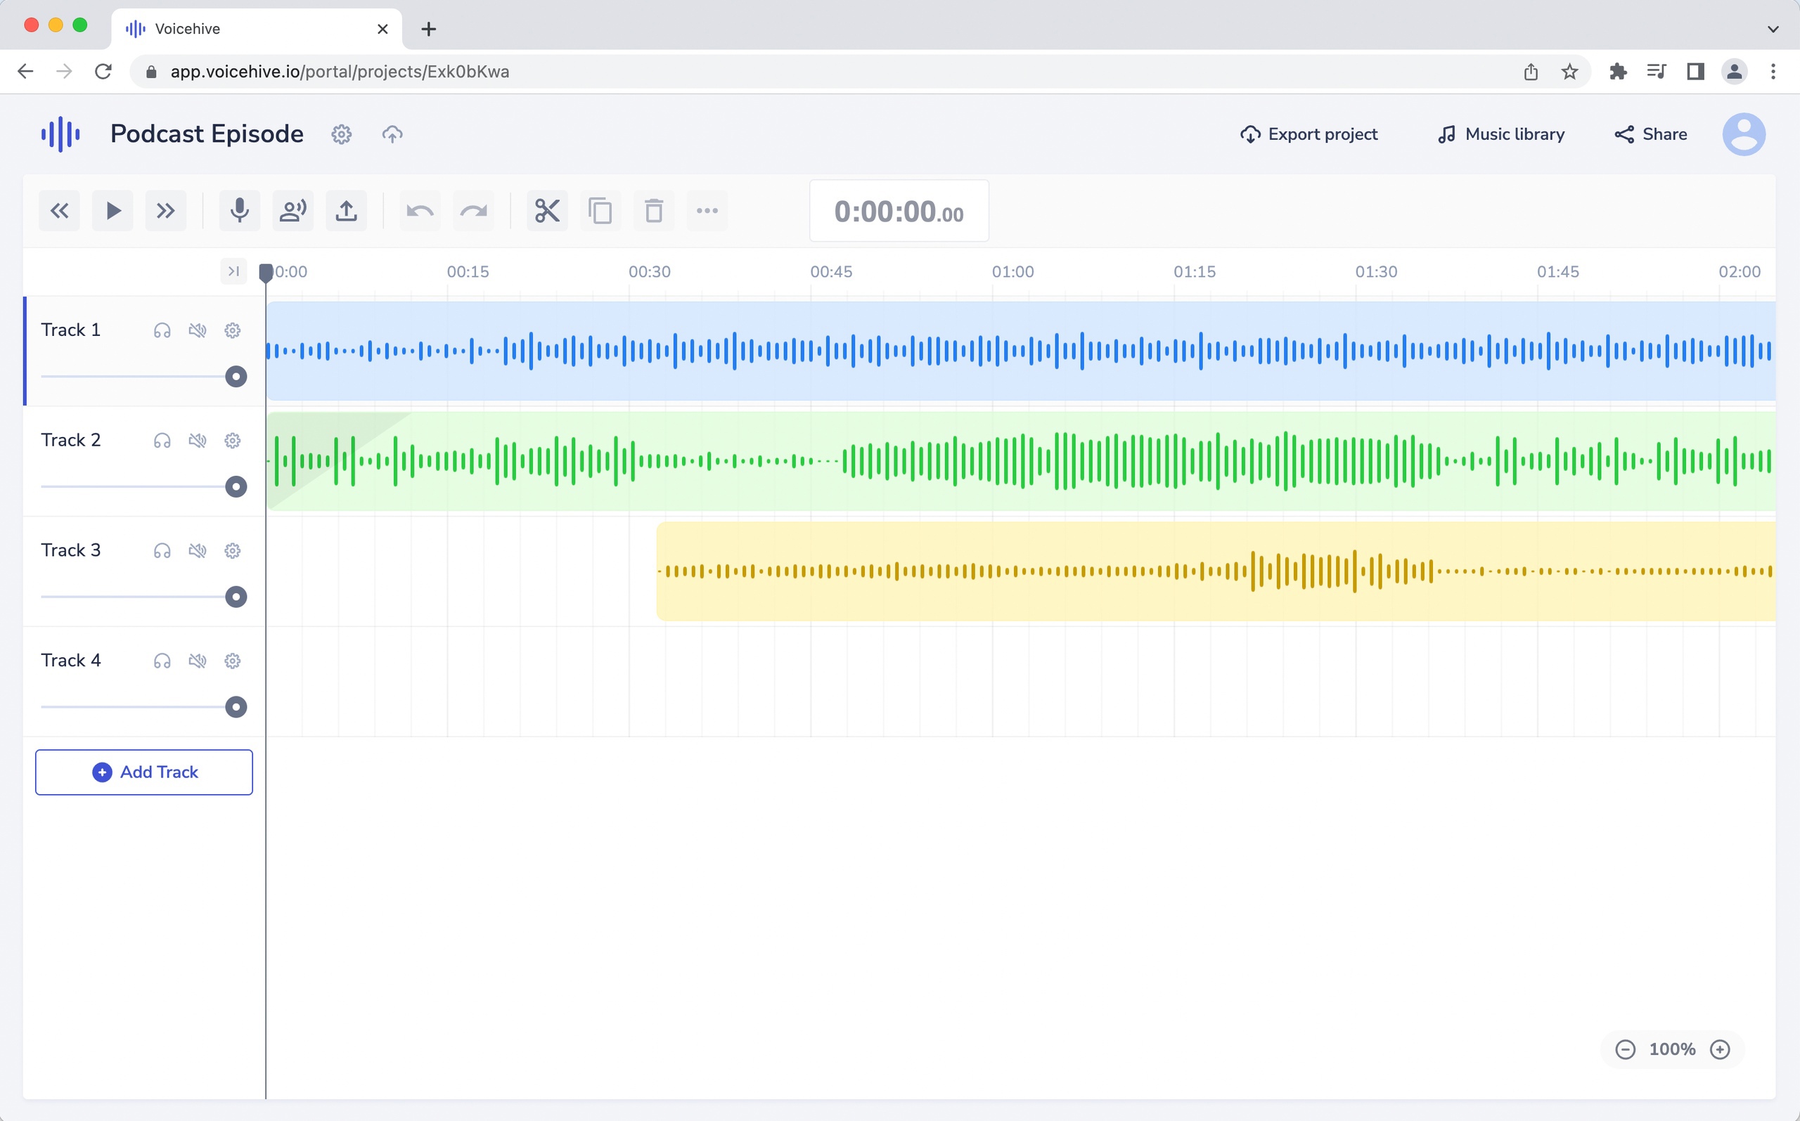The width and height of the screenshot is (1800, 1121).
Task: Click the Podcast Episode project title
Action: 207,134
